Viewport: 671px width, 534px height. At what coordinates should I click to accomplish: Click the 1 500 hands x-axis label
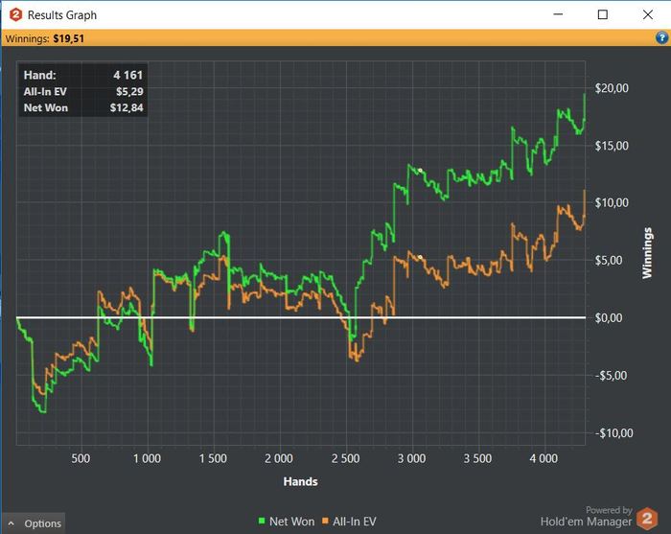(x=213, y=458)
